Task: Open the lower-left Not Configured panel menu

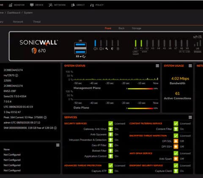Action: click(58, 145)
